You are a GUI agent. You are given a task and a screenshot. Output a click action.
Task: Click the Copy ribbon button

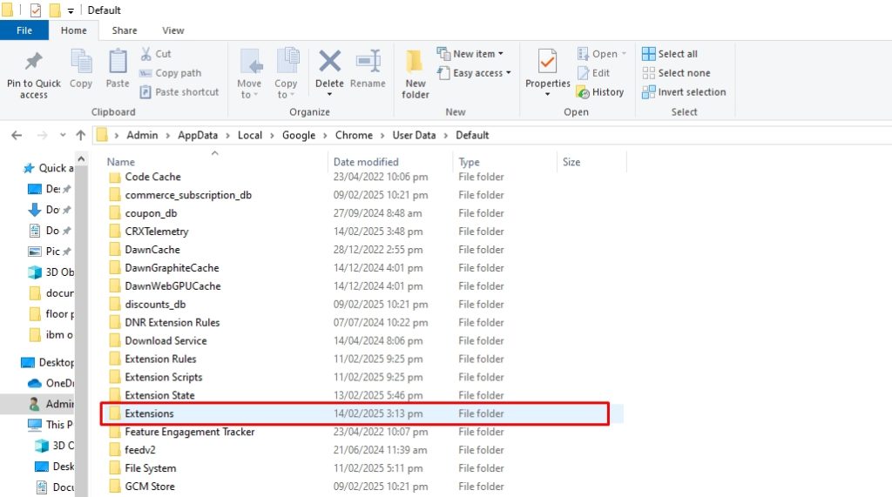(81, 69)
